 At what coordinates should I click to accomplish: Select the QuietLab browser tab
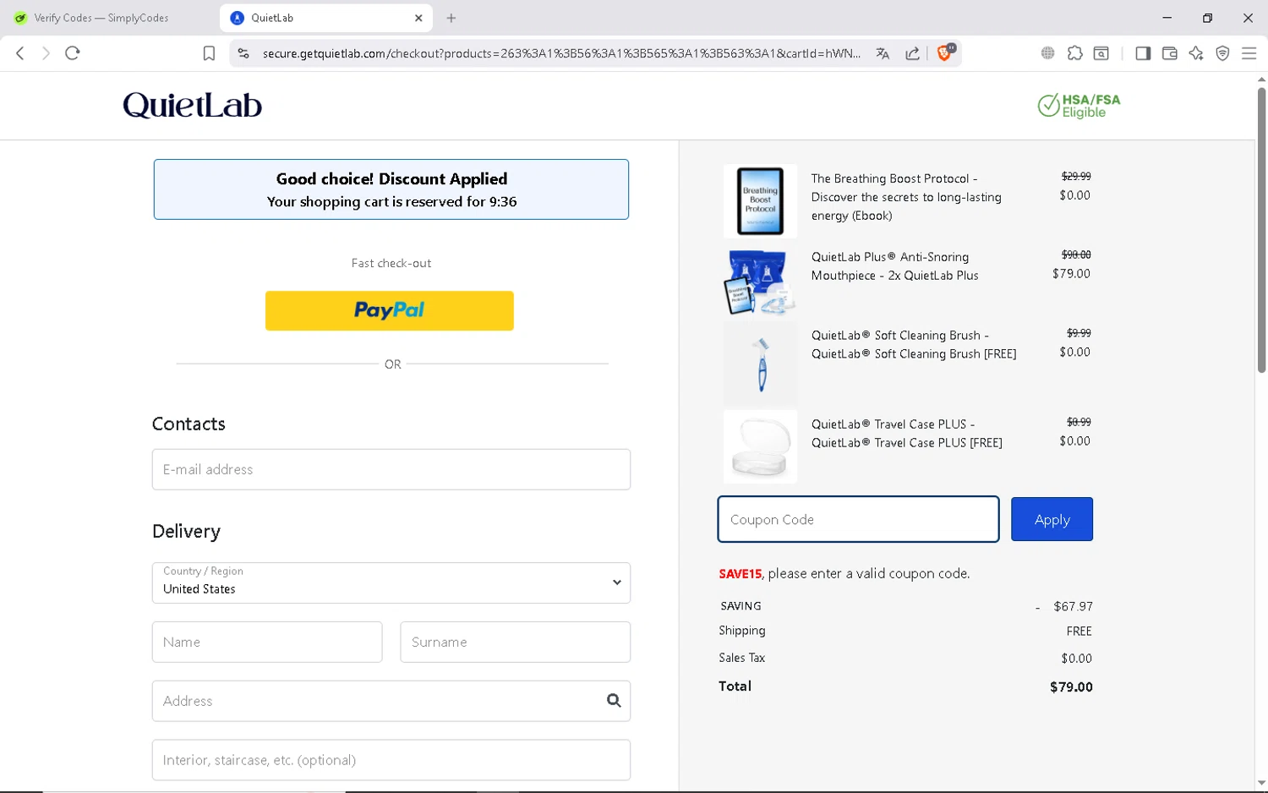[325, 18]
